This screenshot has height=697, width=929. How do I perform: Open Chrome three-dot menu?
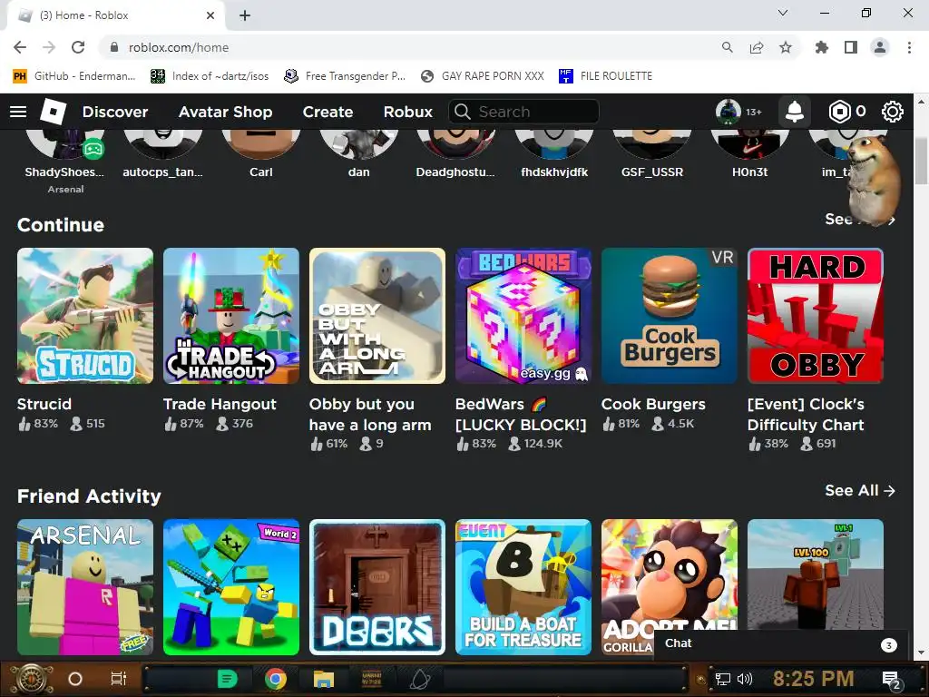909,47
